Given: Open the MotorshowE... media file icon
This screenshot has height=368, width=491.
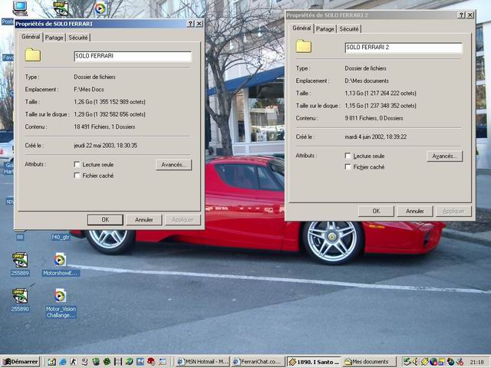Looking at the screenshot, I should pyautogui.click(x=60, y=260).
